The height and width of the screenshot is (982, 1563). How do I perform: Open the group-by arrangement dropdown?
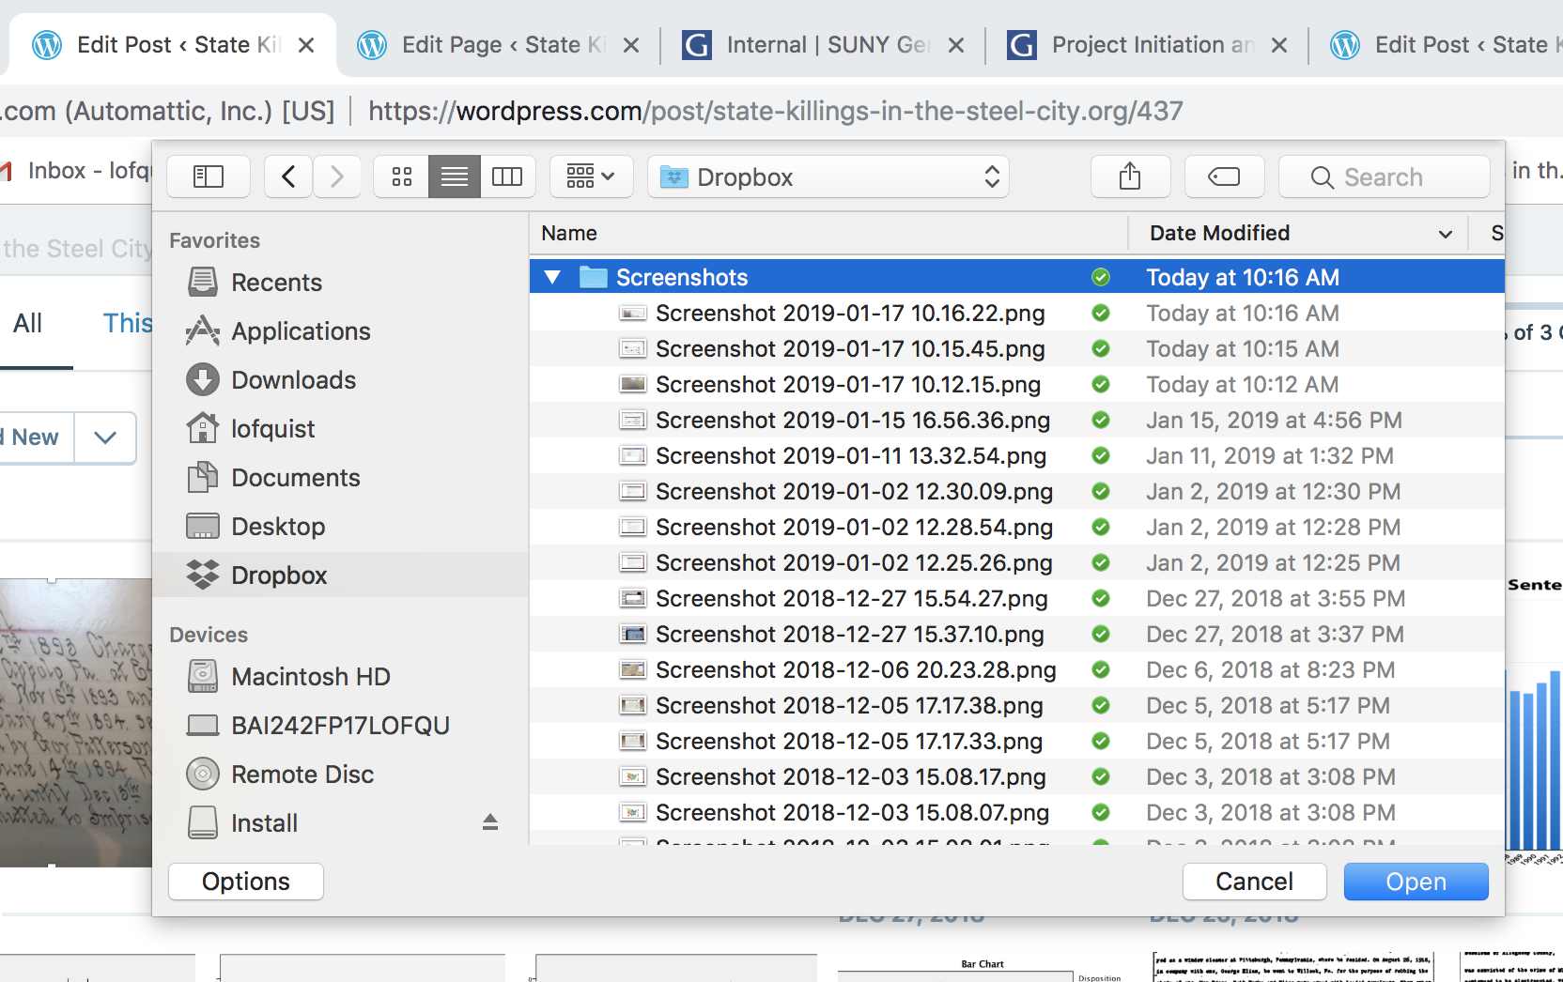coord(591,176)
